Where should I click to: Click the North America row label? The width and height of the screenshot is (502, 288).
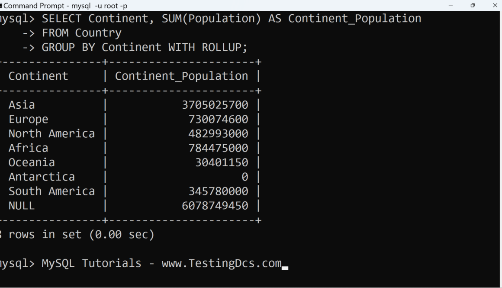click(x=51, y=133)
